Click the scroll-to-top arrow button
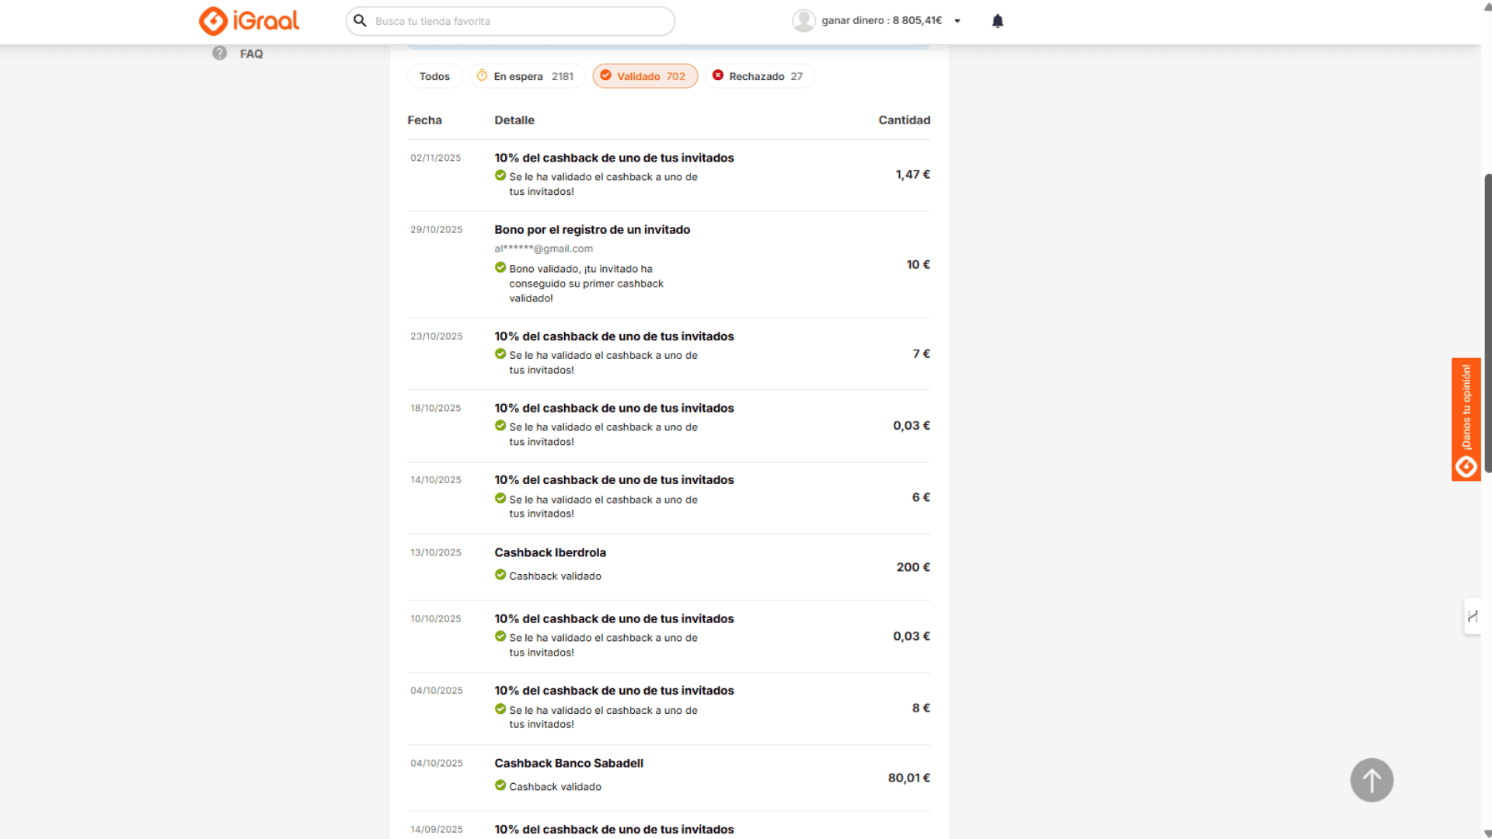Viewport: 1492px width, 839px height. pyautogui.click(x=1372, y=780)
